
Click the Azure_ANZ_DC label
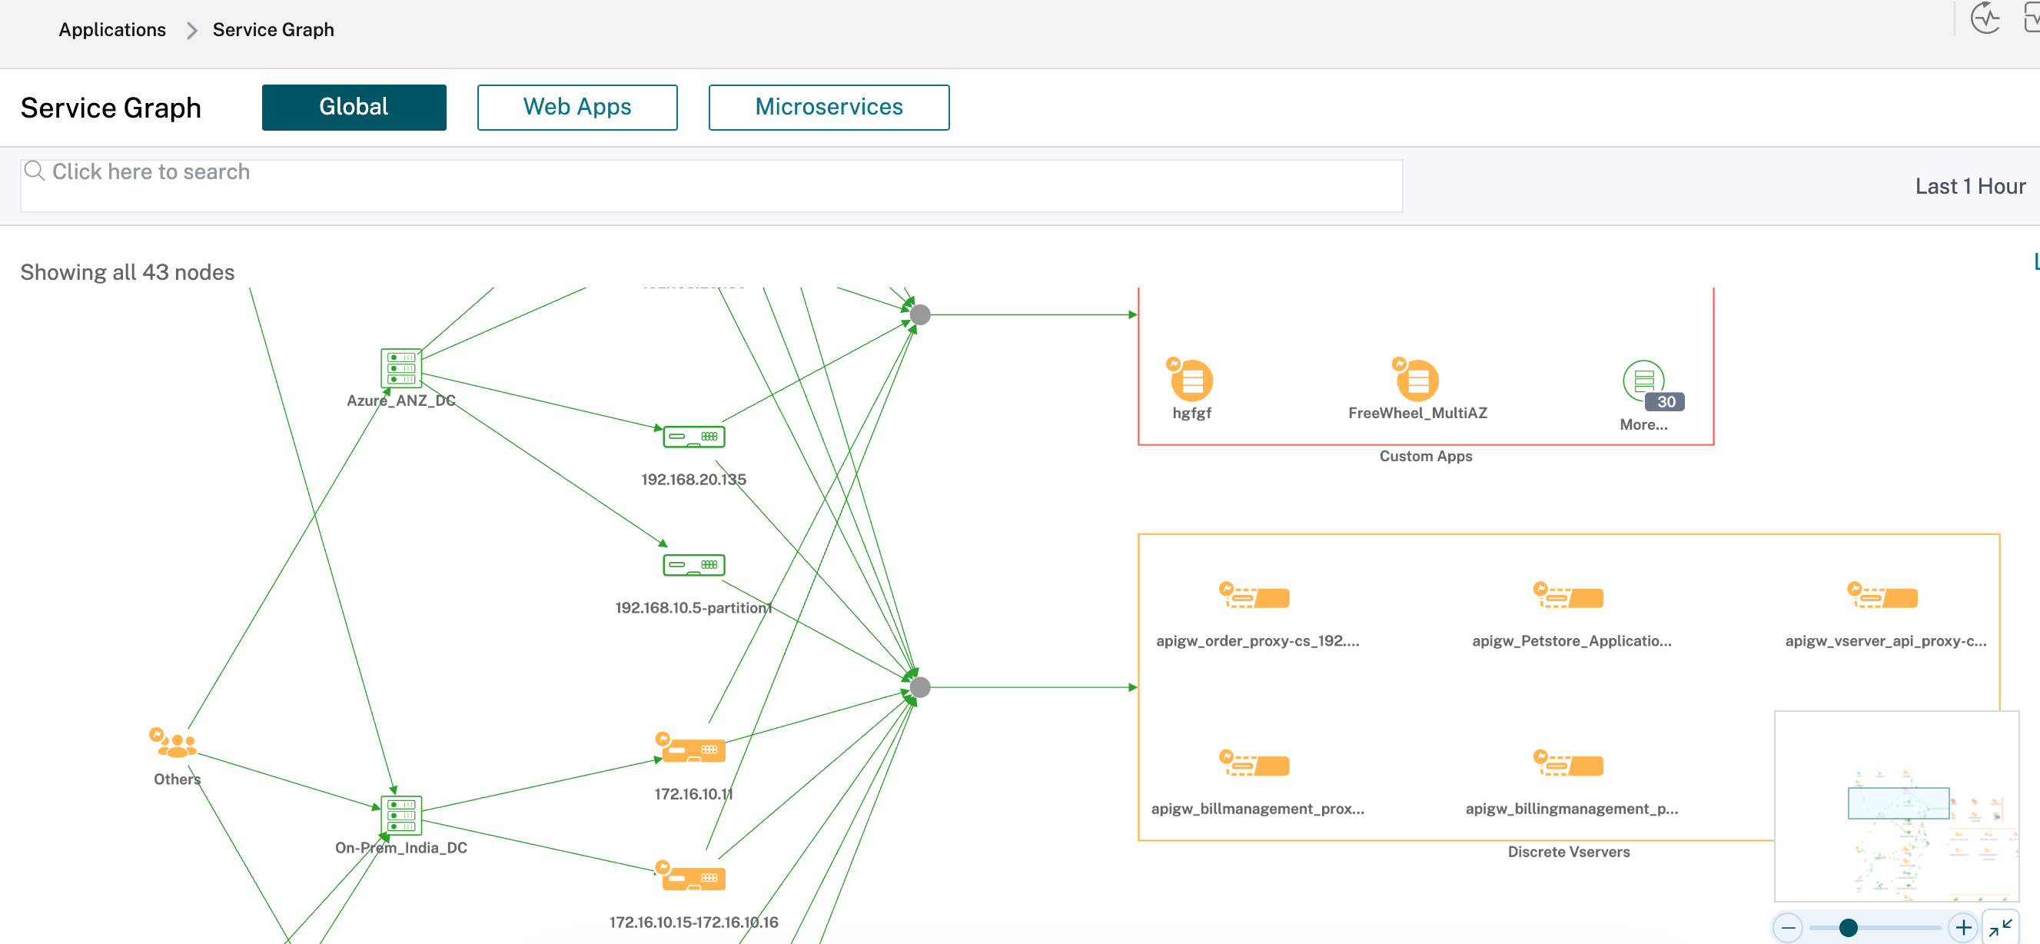400,401
